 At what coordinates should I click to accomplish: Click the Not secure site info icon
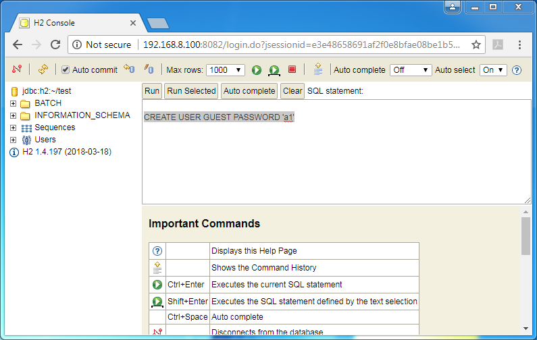coord(77,45)
